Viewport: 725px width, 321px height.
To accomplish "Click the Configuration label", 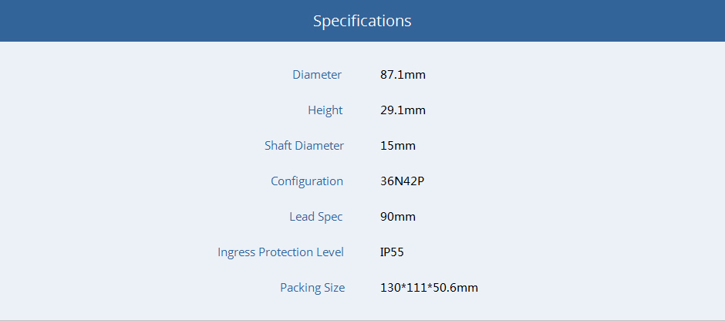I will click(x=307, y=181).
